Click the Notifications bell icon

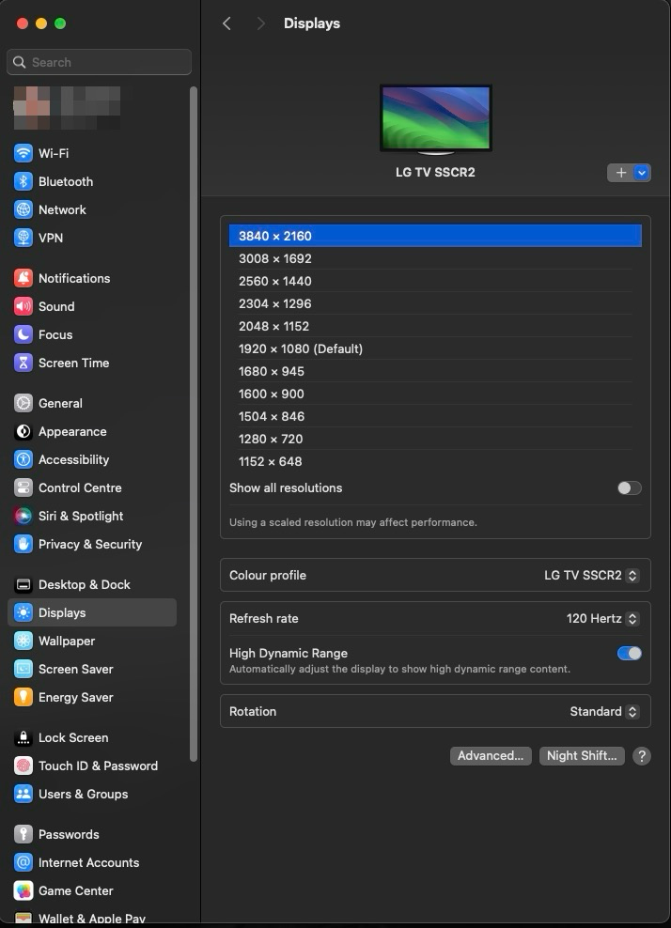tap(23, 278)
